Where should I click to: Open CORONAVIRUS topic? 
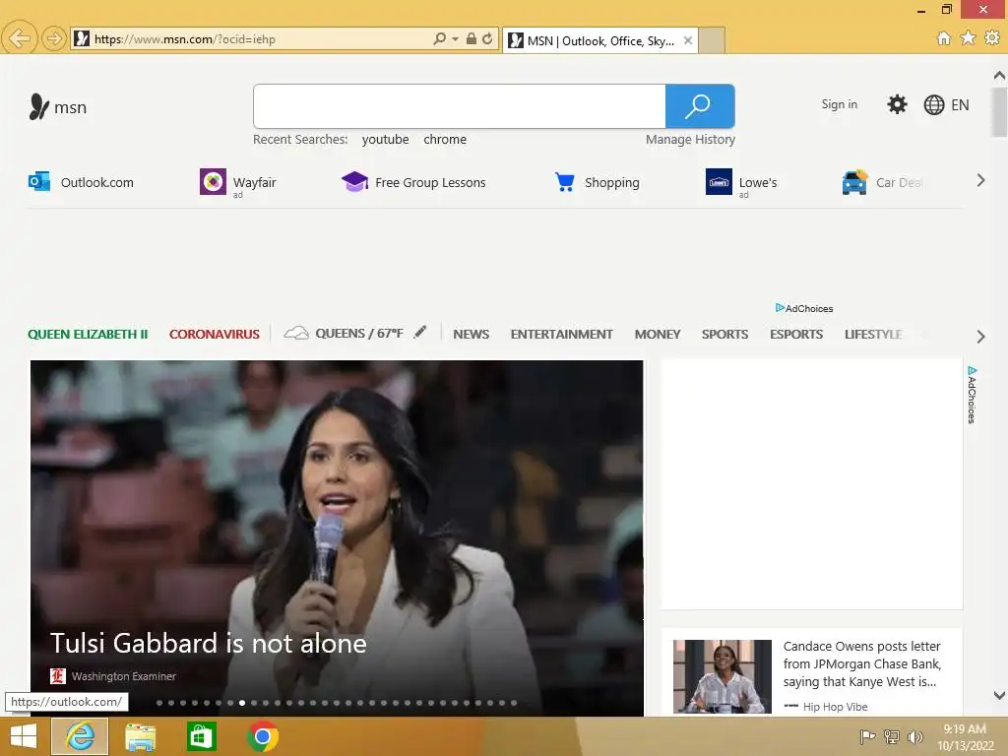pos(214,335)
